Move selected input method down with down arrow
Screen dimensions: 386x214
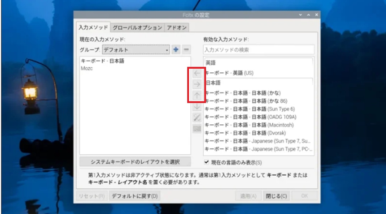(x=197, y=107)
